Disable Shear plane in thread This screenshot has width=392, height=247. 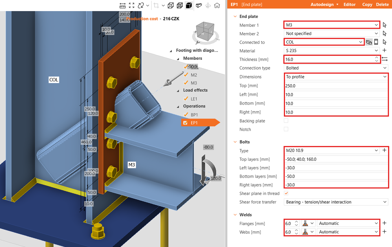(286, 193)
